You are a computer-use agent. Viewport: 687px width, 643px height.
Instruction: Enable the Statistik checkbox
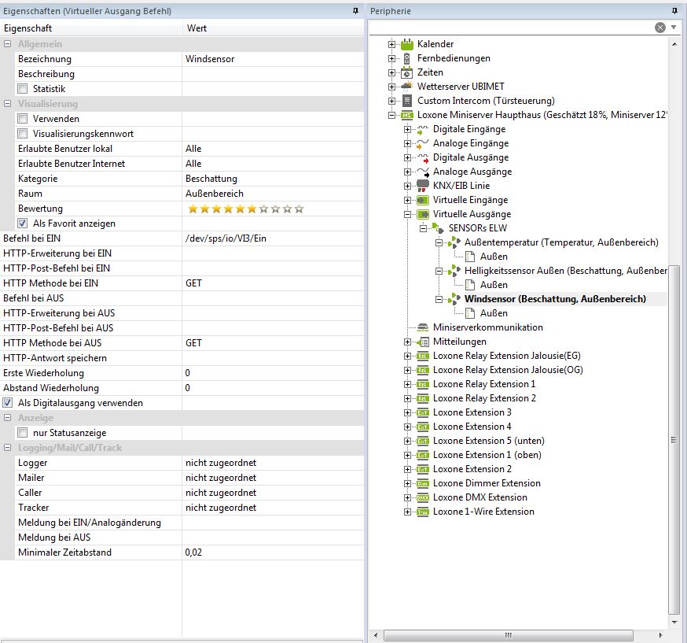click(23, 89)
